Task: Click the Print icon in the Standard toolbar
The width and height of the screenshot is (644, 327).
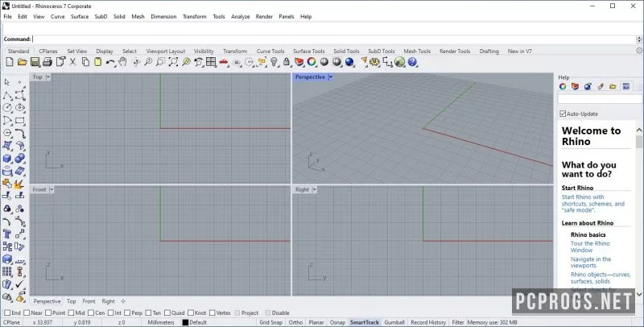Action: [x=47, y=62]
